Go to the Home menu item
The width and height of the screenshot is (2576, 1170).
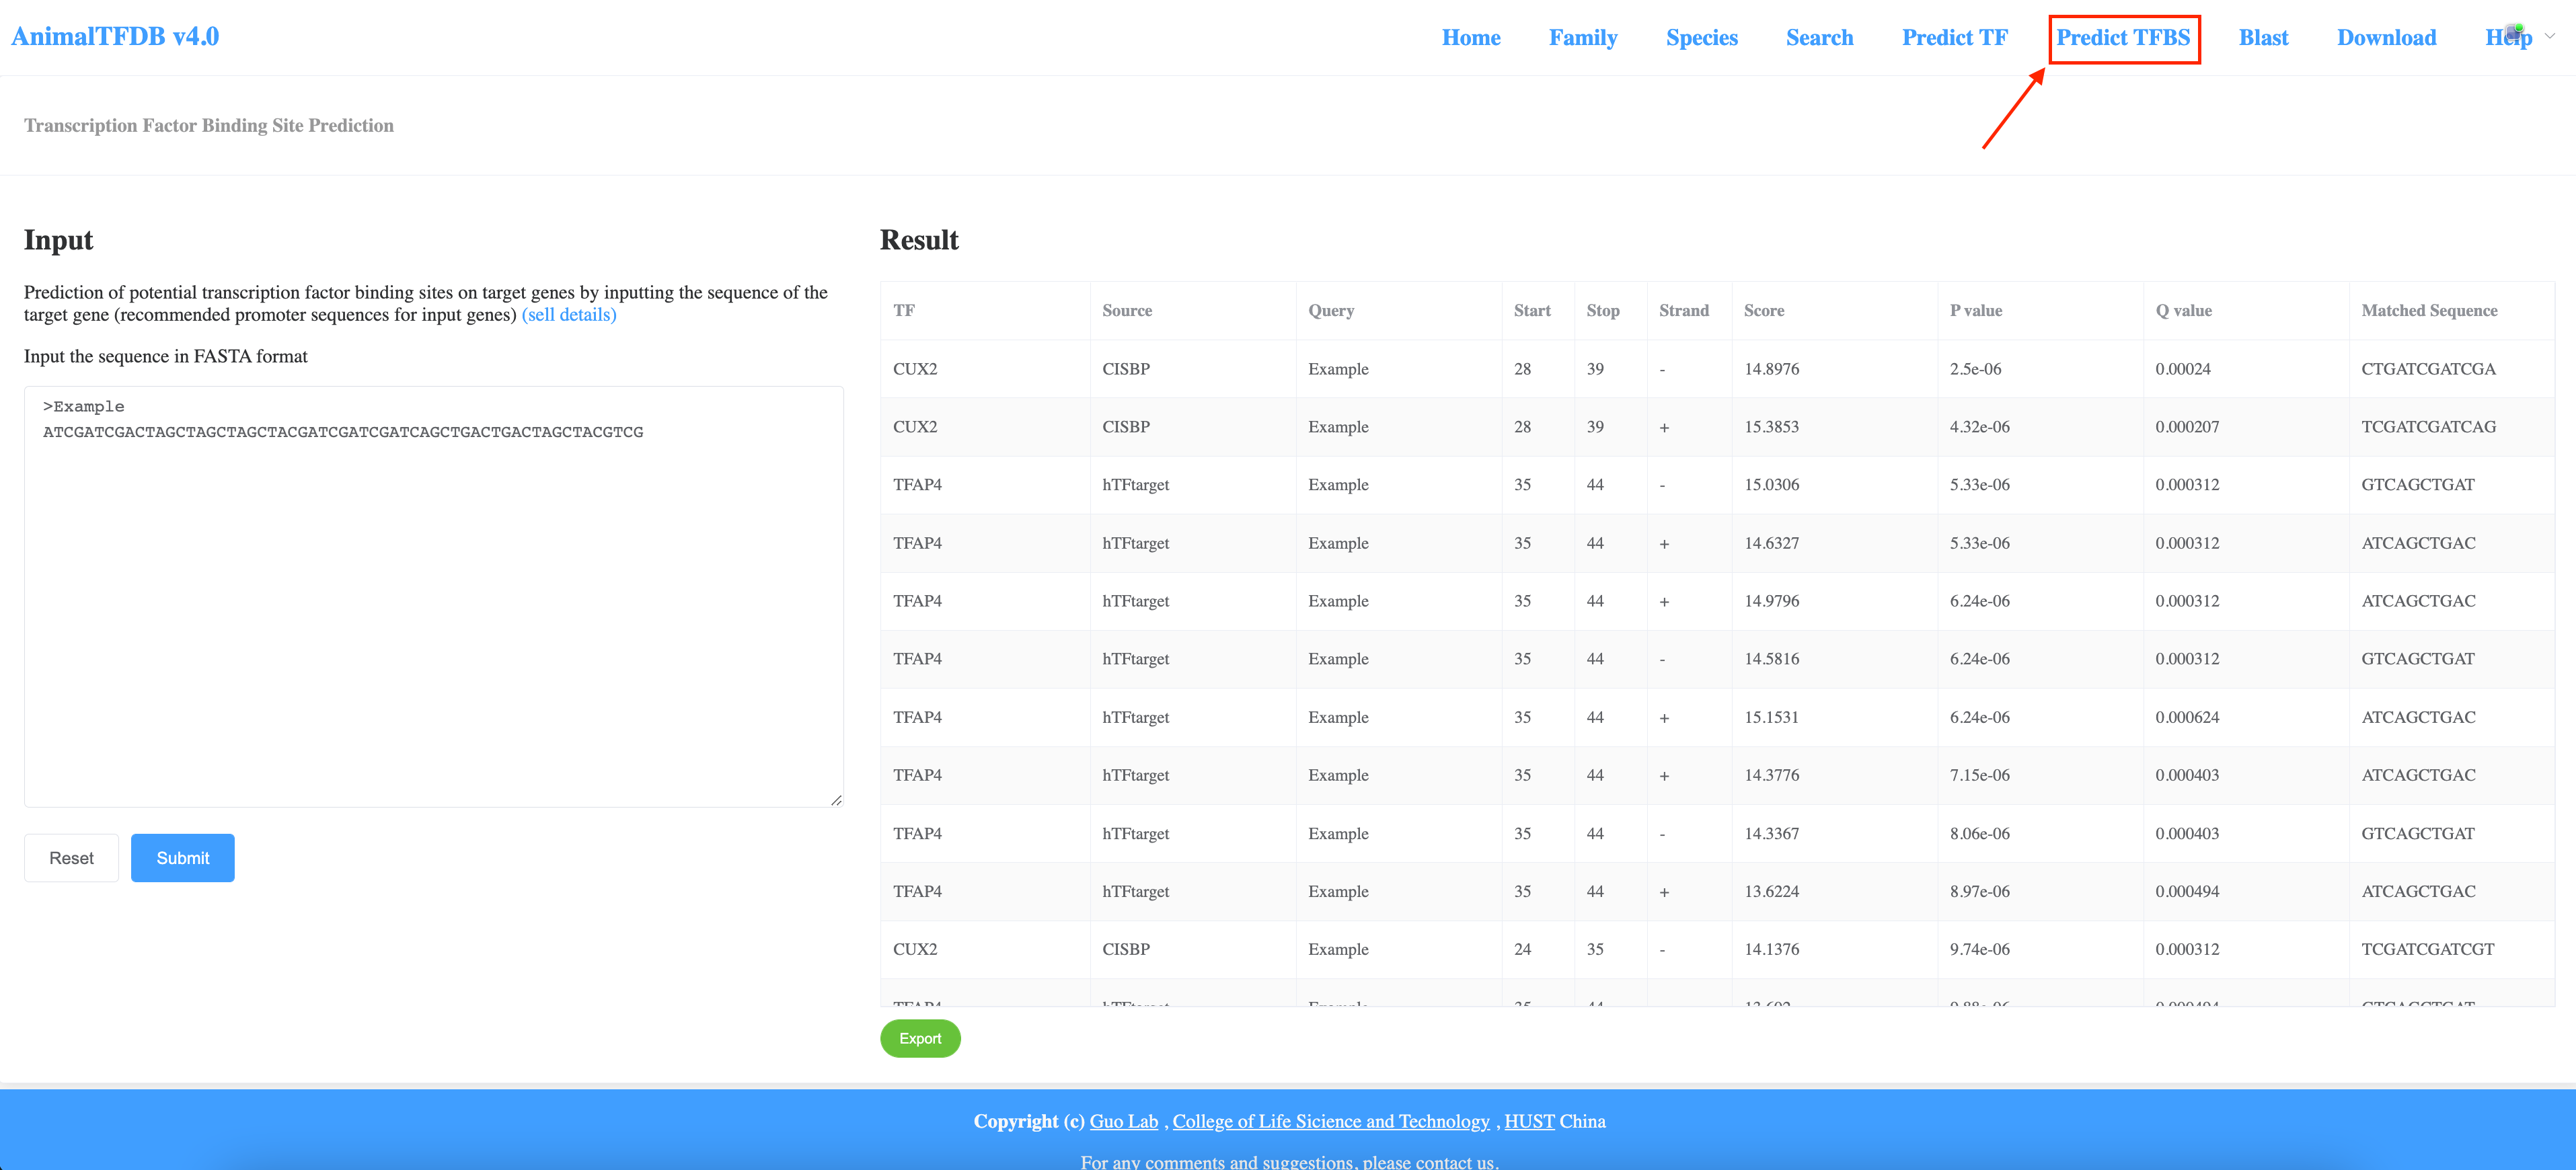coord(1470,38)
